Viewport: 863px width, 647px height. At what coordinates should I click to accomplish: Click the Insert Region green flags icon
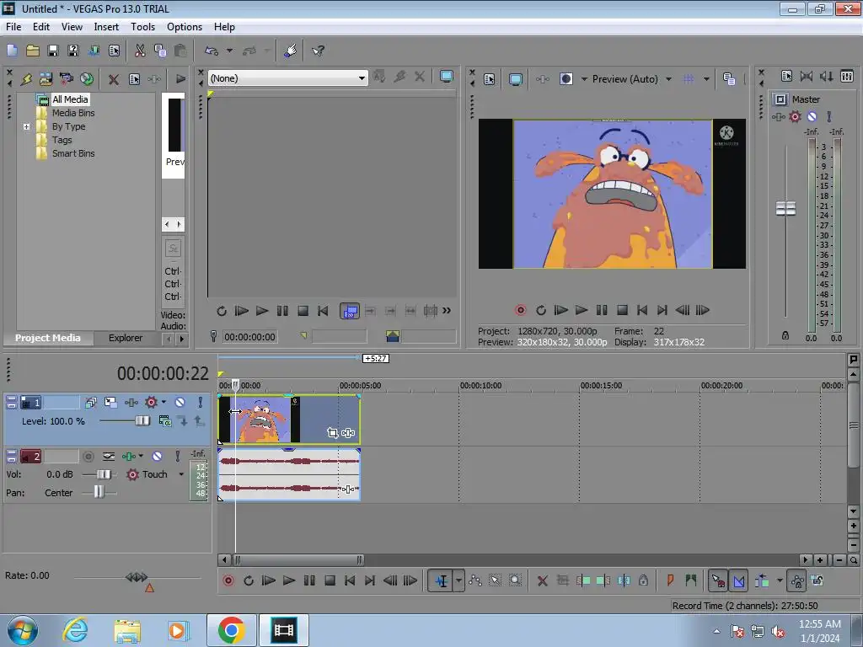point(691,580)
